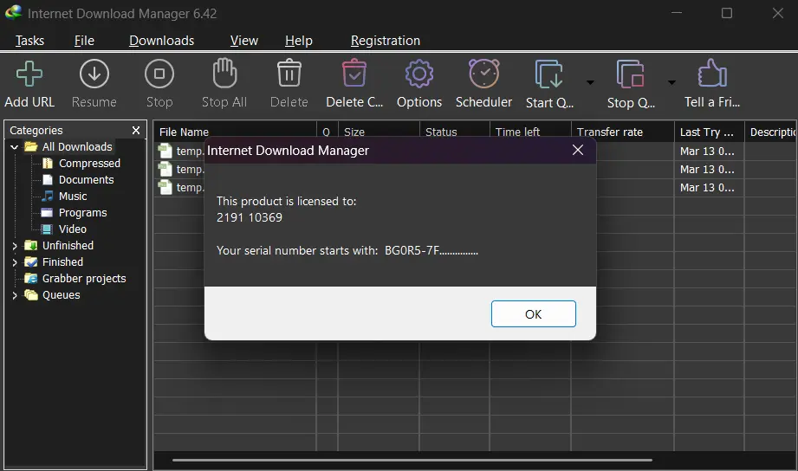Screen dimensions: 798x471
Task: Click the Grabber projects icon
Action: tap(31, 278)
